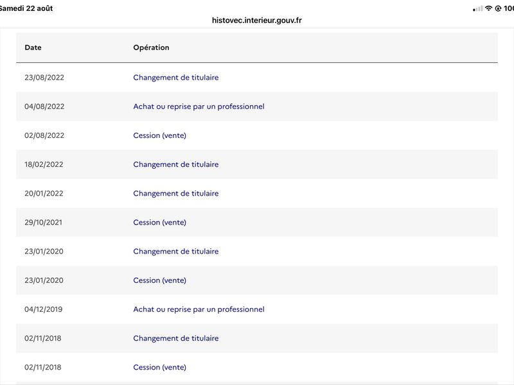
Task: Open the 02/11/2018 Changement de titulaire link
Action: coord(175,338)
